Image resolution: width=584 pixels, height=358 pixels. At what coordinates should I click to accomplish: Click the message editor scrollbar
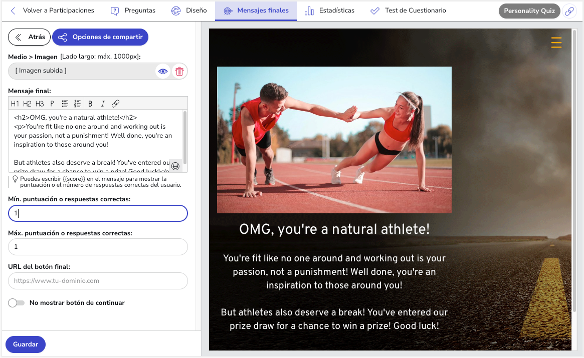(185, 138)
